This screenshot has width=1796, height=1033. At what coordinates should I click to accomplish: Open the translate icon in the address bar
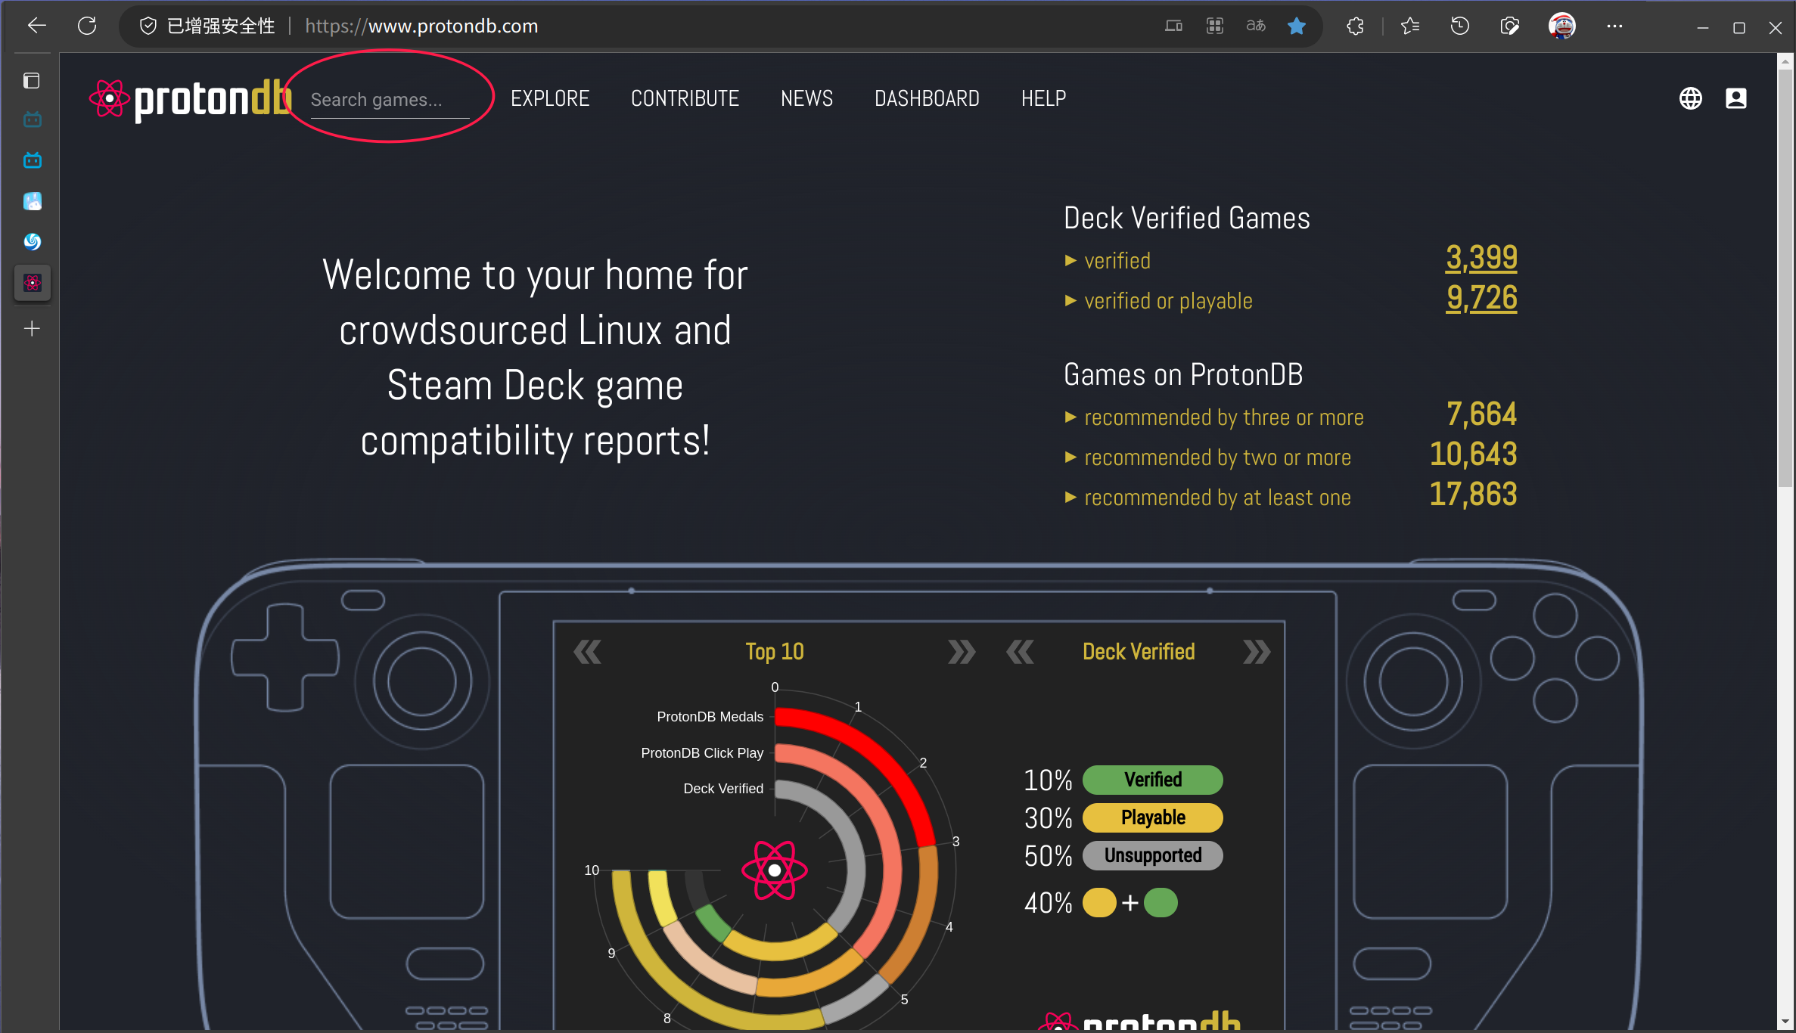1255,26
